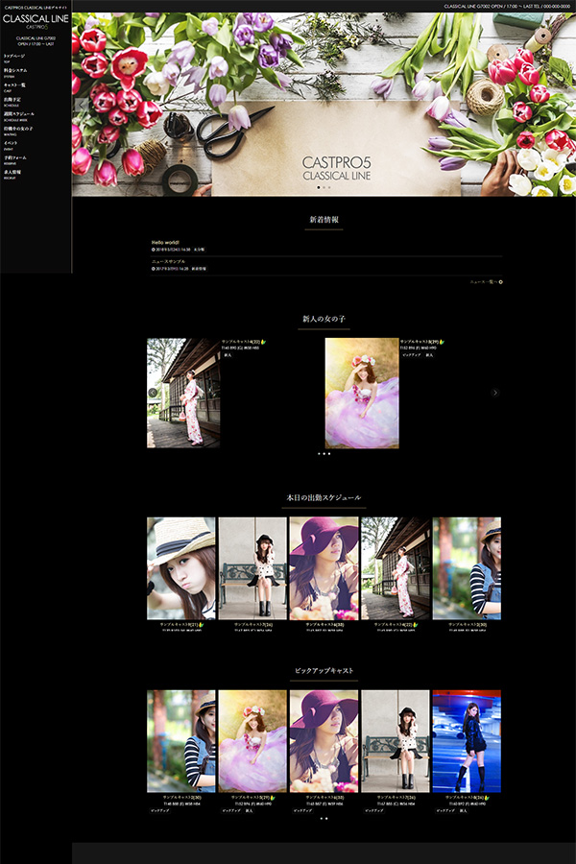Image resolution: width=576 pixels, height=864 pixels.
Task: Open the キャスト一覧 CAST menu item
Action: point(15,87)
